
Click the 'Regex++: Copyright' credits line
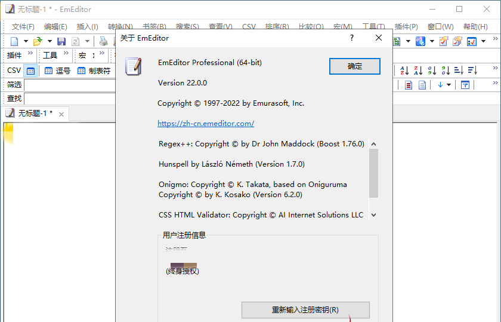point(261,144)
